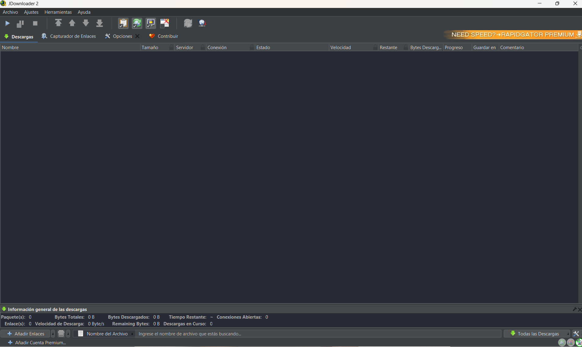Toggle the auto reconnect globe button

point(137,23)
